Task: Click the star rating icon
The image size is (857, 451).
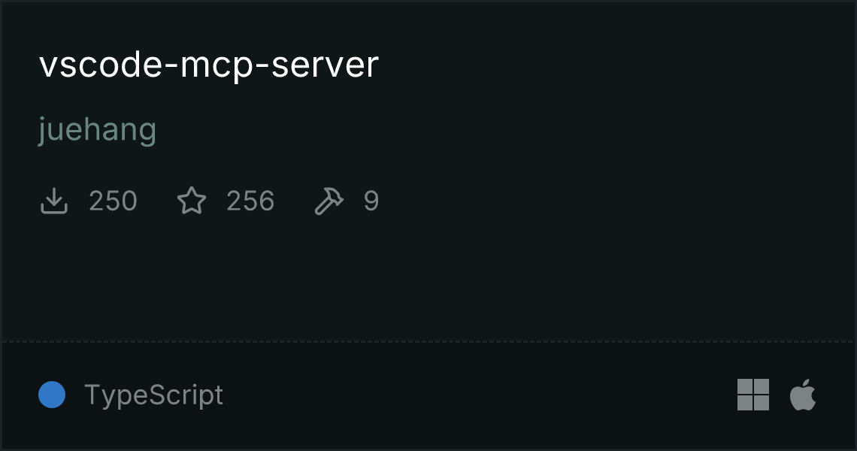Action: click(192, 201)
